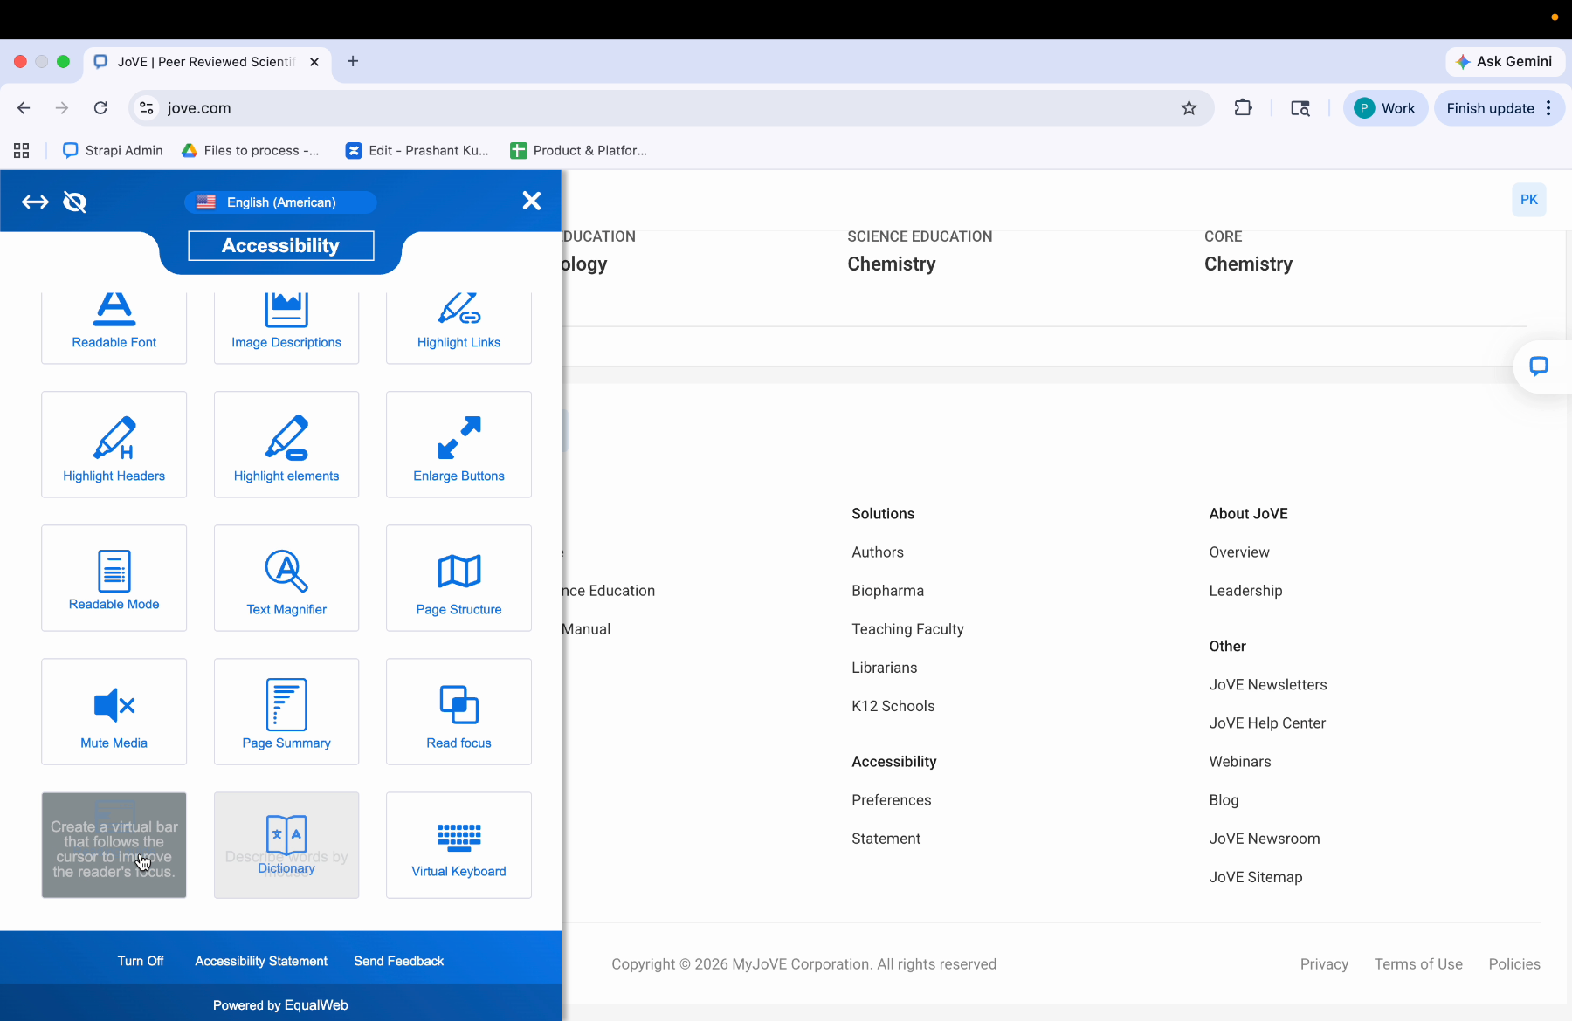Bookmark this page with the star icon

tap(1189, 108)
